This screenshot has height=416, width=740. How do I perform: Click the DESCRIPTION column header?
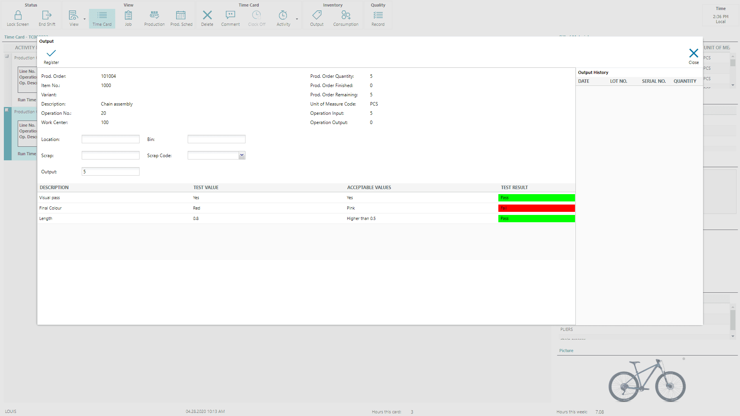[x=54, y=188]
